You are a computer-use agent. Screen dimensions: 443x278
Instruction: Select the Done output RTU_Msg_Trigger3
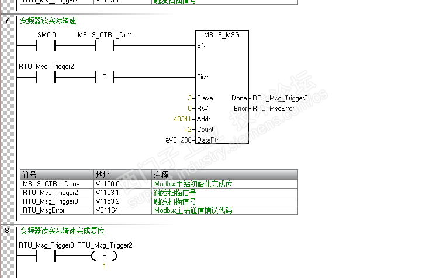(280, 98)
